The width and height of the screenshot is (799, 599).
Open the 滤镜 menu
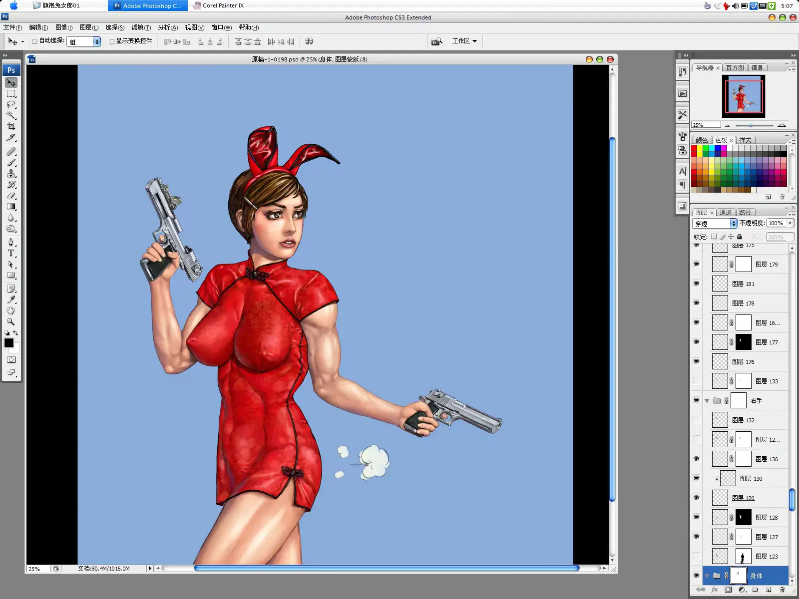(x=141, y=27)
